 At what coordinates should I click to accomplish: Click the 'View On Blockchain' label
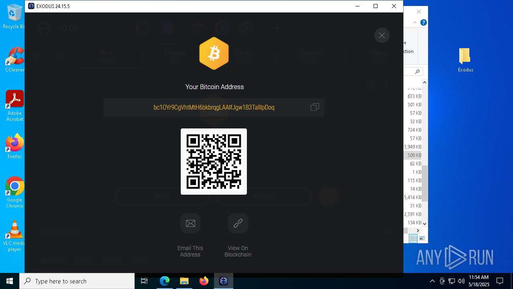tap(238, 251)
